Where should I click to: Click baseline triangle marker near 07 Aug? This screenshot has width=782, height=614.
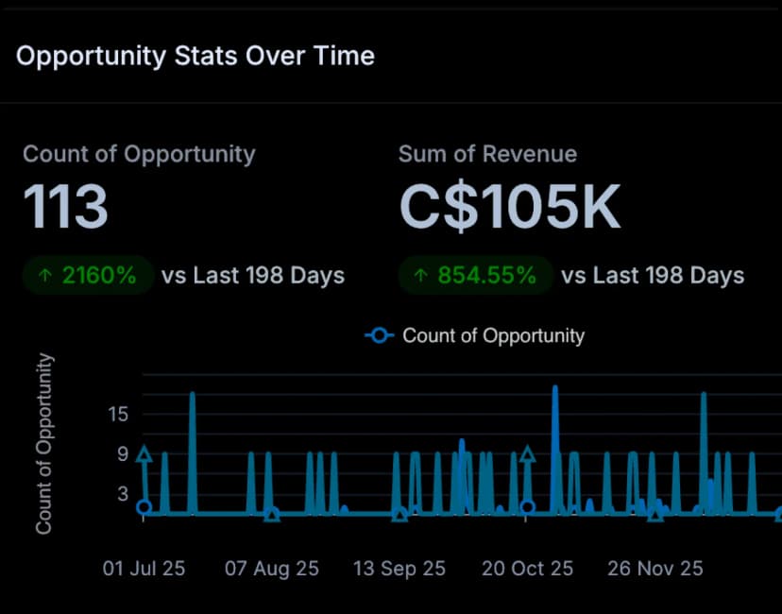(272, 515)
